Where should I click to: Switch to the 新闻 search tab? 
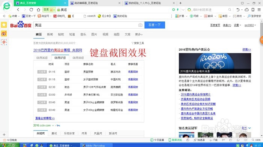(x=50, y=34)
